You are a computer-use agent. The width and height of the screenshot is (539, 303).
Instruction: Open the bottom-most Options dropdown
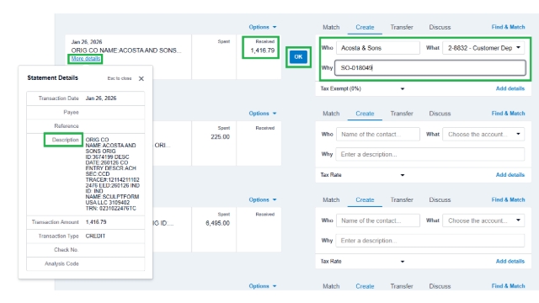263,286
